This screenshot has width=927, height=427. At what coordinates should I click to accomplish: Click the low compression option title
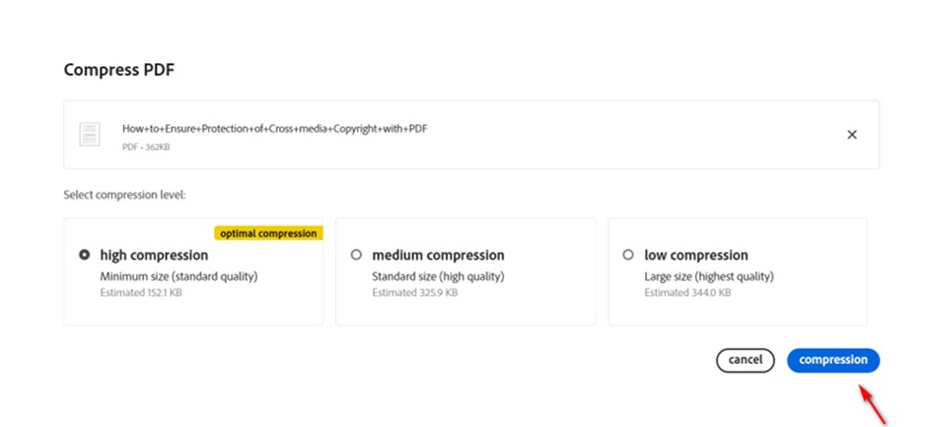[696, 255]
